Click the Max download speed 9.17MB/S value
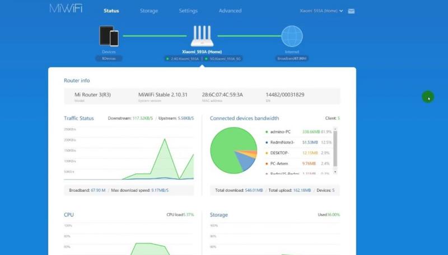Image resolution: width=448 pixels, height=255 pixels. 160,190
